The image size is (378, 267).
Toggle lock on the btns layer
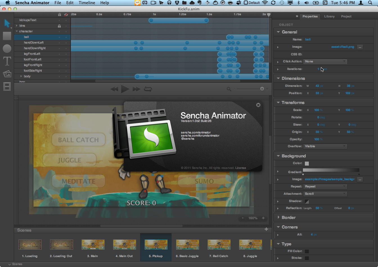[x=59, y=26]
